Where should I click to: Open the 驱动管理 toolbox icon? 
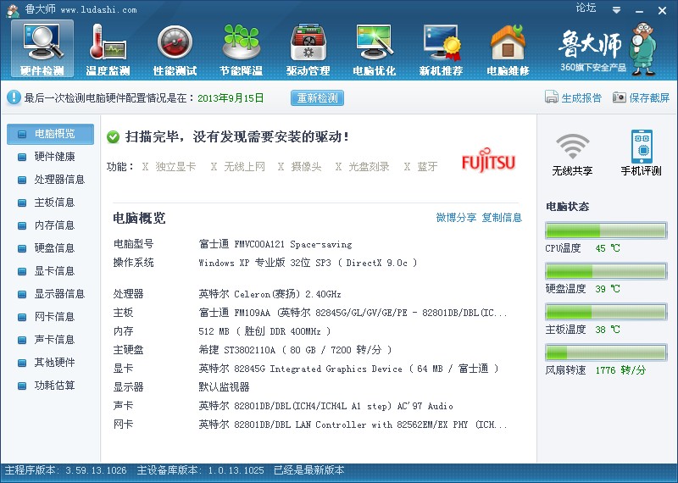[308, 48]
